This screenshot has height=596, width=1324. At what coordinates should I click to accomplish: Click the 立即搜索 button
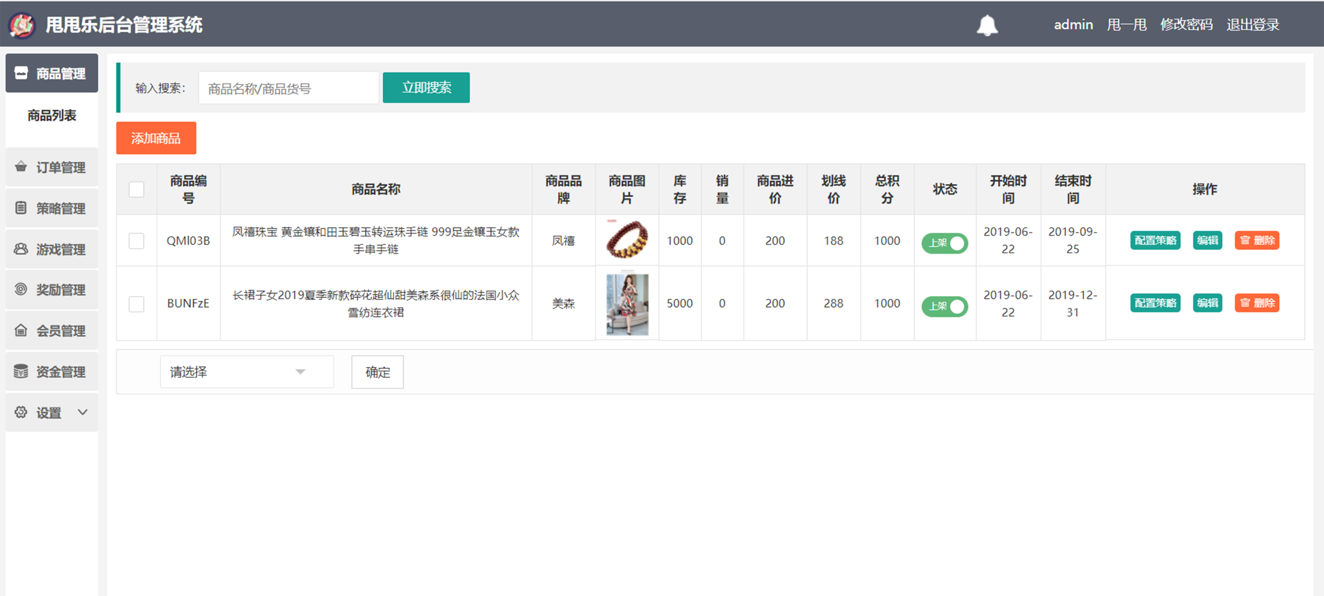pos(426,87)
